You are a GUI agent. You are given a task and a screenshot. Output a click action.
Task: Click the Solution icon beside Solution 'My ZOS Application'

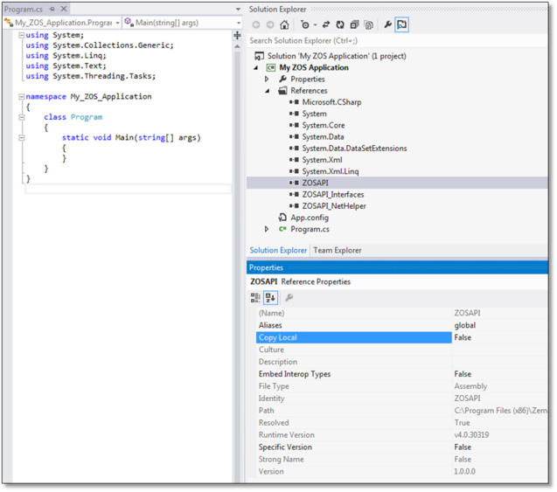pyautogui.click(x=260, y=56)
